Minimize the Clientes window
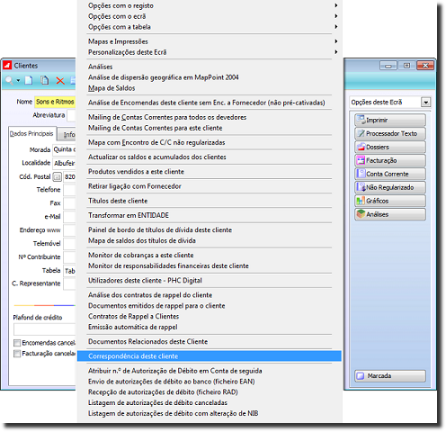The height and width of the screenshot is (432, 446). (388, 66)
